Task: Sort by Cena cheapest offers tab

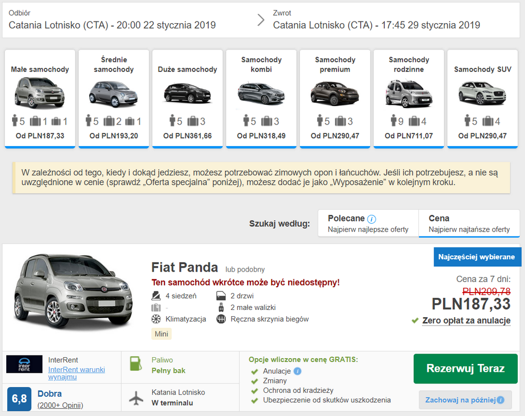Action: click(469, 223)
